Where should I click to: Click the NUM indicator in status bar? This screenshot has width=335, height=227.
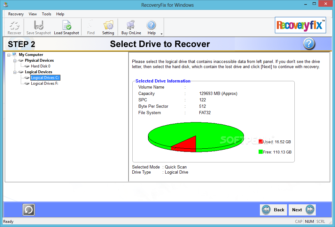click(309, 222)
